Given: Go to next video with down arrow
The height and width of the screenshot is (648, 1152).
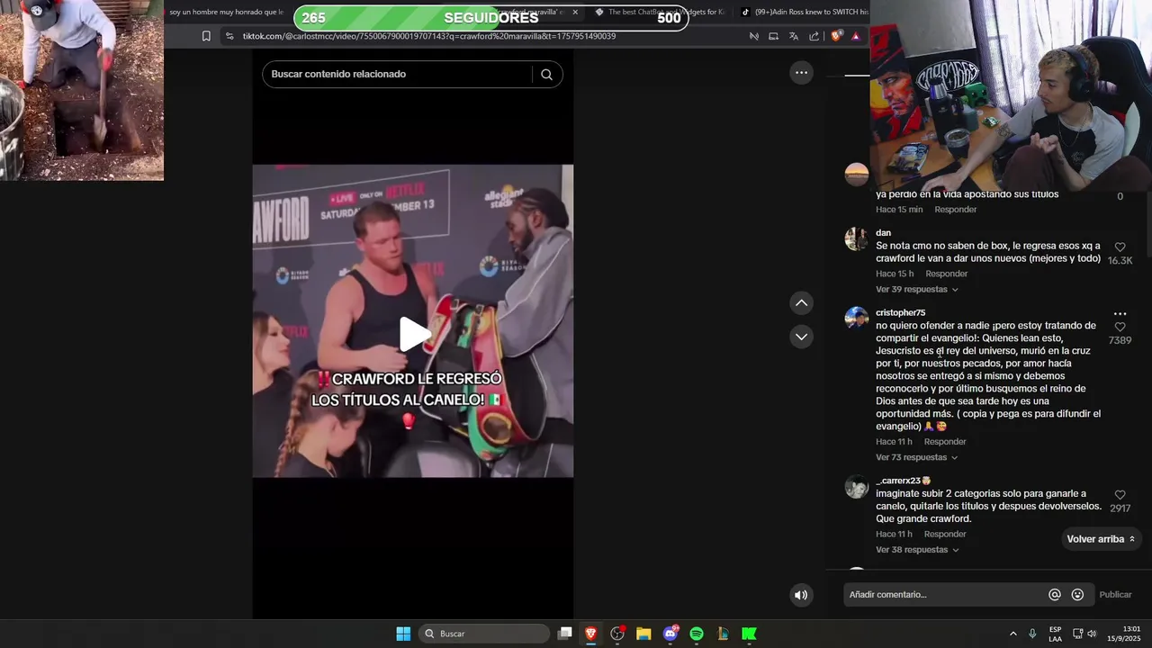Looking at the screenshot, I should pyautogui.click(x=801, y=337).
